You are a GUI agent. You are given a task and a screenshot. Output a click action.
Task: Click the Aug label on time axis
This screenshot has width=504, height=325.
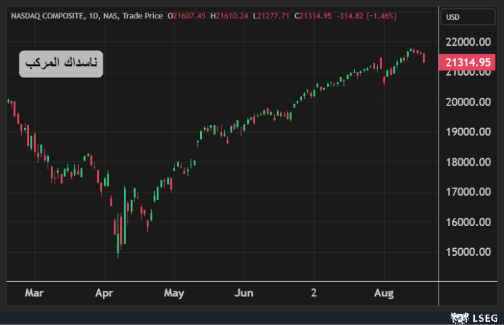pyautogui.click(x=383, y=293)
